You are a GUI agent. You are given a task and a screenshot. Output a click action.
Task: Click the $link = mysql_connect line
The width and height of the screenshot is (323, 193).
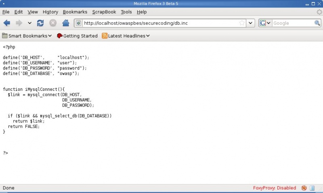45,95
